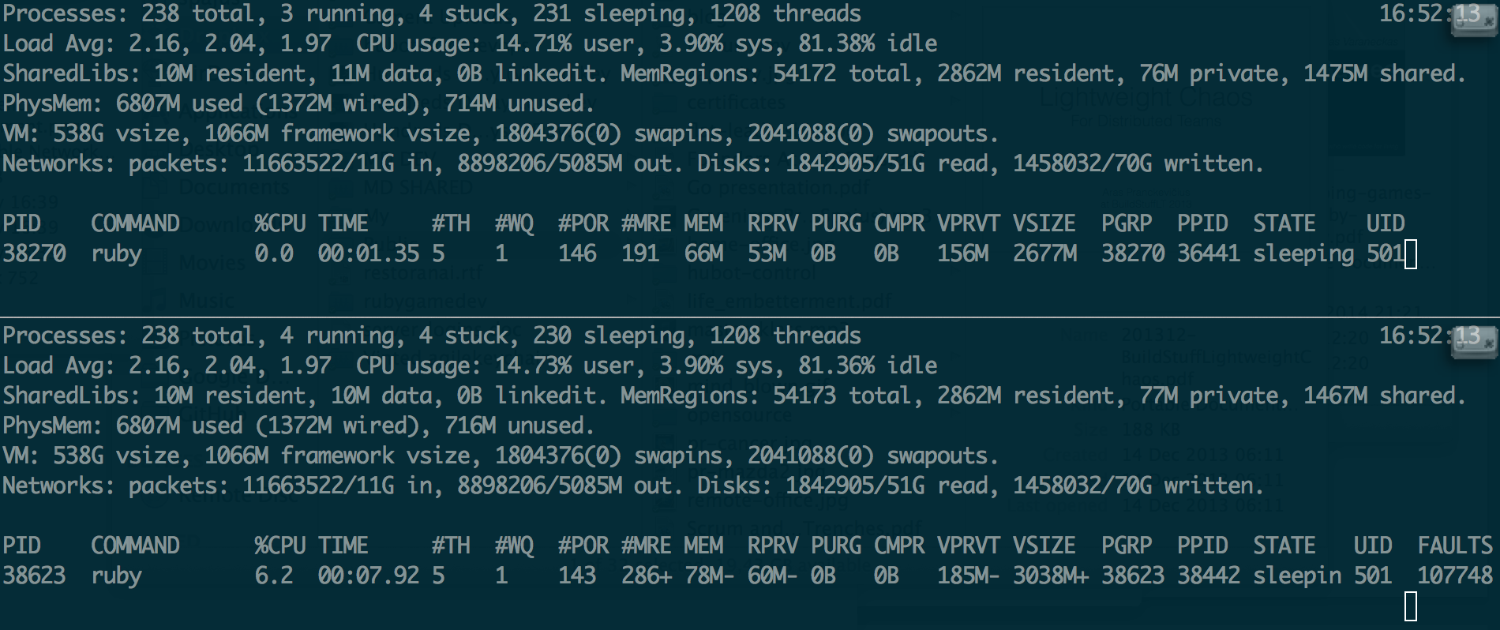Image resolution: width=1500 pixels, height=630 pixels.
Task: Click MEM header above the 66M value
Action: pyautogui.click(x=703, y=223)
